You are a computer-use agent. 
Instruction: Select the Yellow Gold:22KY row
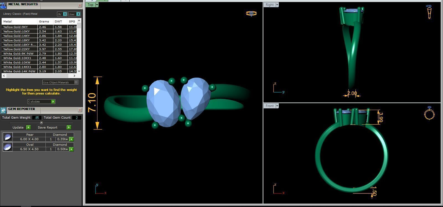[x=39, y=49]
